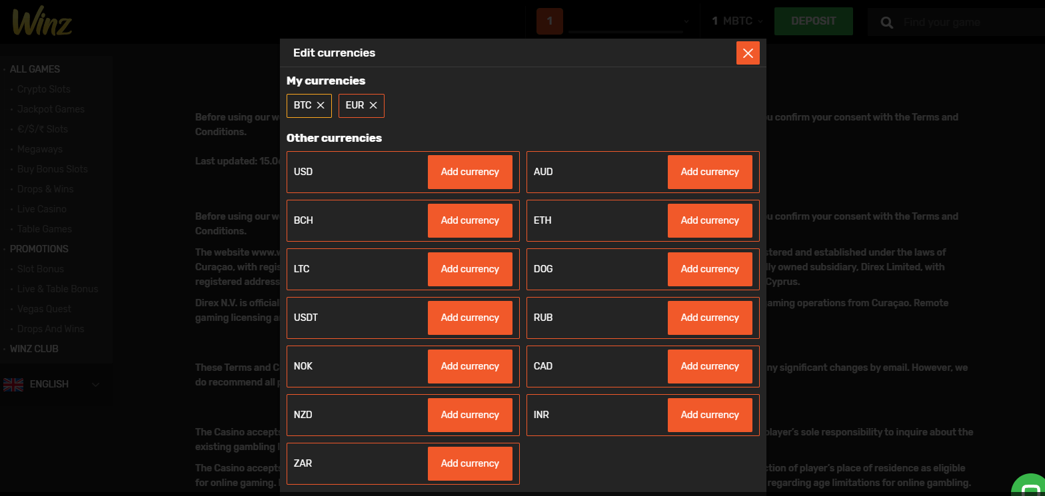Add LTC currency

click(470, 269)
